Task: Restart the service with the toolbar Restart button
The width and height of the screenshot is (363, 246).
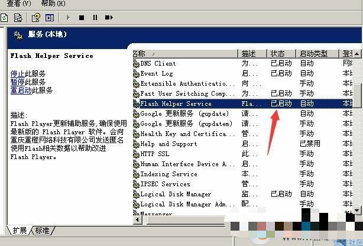Action: tap(109, 18)
